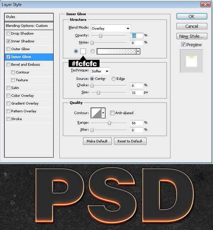
Task: Toggle the Preview checkbox
Action: coord(183,45)
